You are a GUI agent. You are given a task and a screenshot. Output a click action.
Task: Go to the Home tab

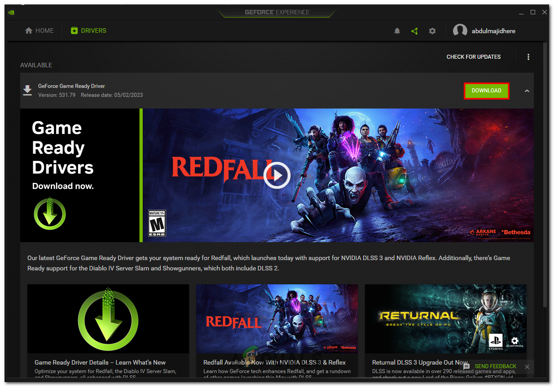pyautogui.click(x=39, y=30)
